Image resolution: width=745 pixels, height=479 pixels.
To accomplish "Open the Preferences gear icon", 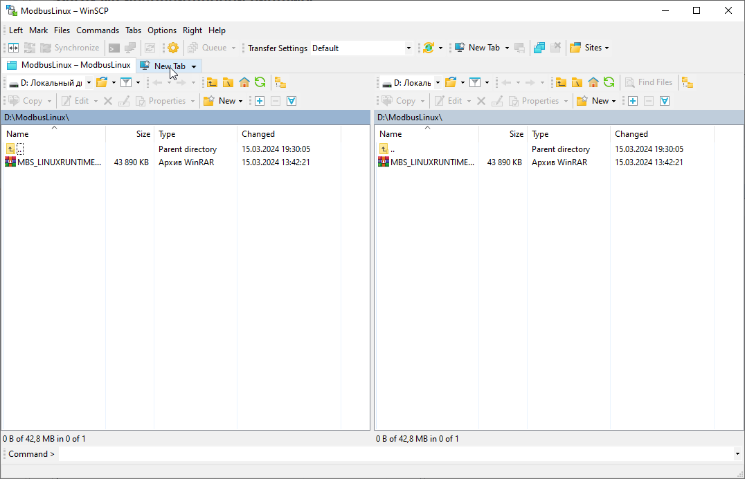I will [x=173, y=48].
